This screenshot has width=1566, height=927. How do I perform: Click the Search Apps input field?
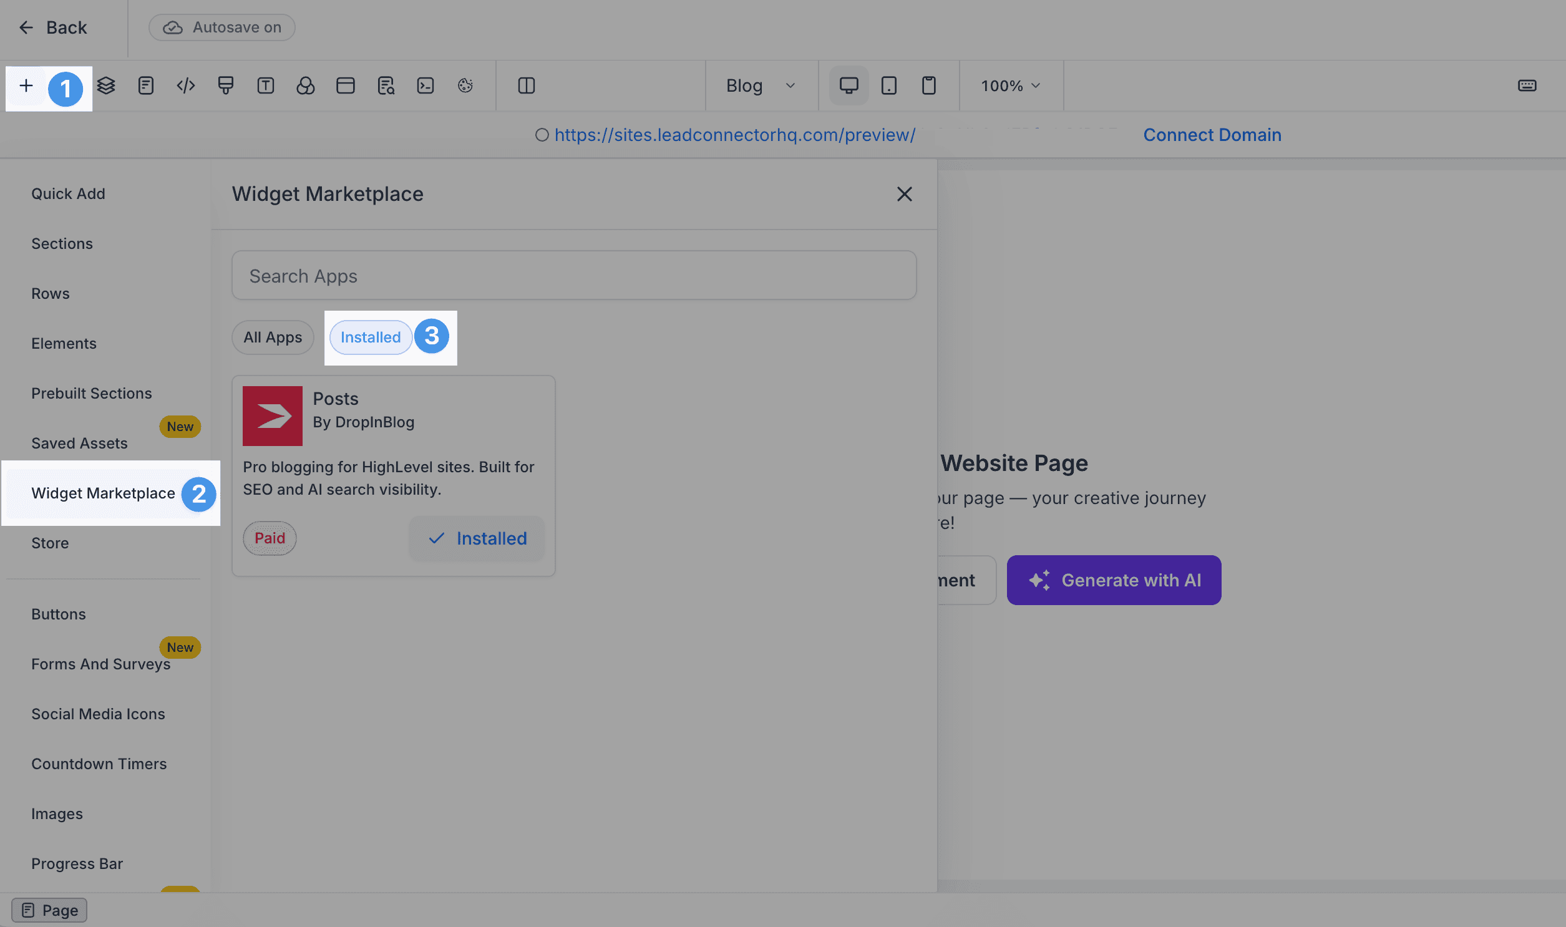(574, 276)
